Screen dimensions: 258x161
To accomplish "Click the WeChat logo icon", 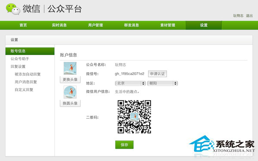I will tap(13, 9).
